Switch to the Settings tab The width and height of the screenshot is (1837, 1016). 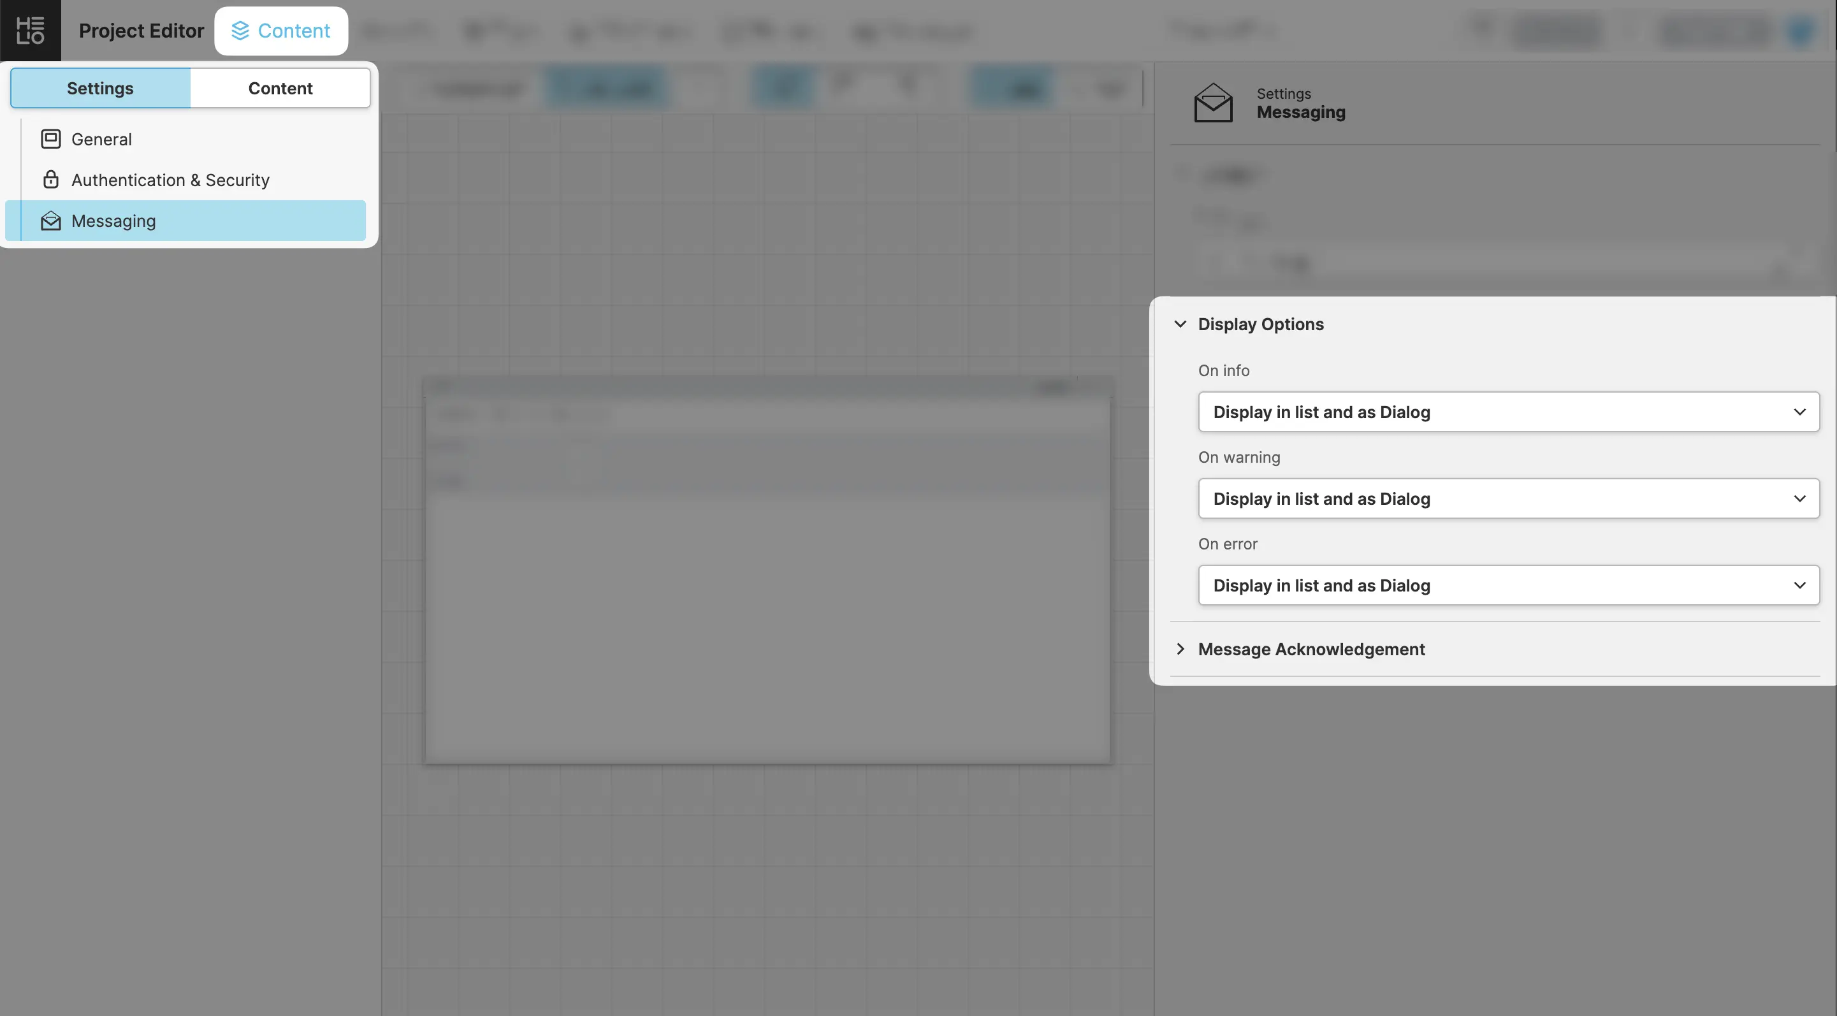click(x=101, y=89)
